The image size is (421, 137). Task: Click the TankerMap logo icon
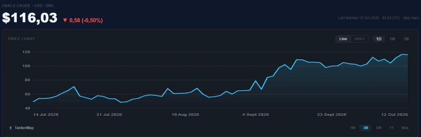tap(11, 128)
